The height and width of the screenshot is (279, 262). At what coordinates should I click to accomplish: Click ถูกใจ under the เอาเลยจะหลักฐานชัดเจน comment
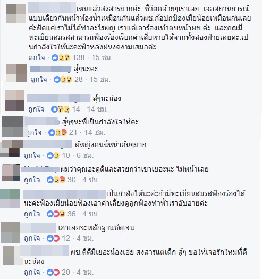pos(32,238)
